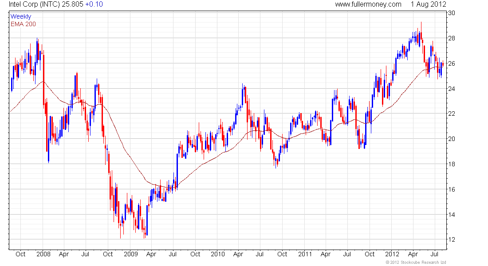Click the 18 price axis label
This screenshot has height=266, width=488.
pyautogui.click(x=451, y=164)
